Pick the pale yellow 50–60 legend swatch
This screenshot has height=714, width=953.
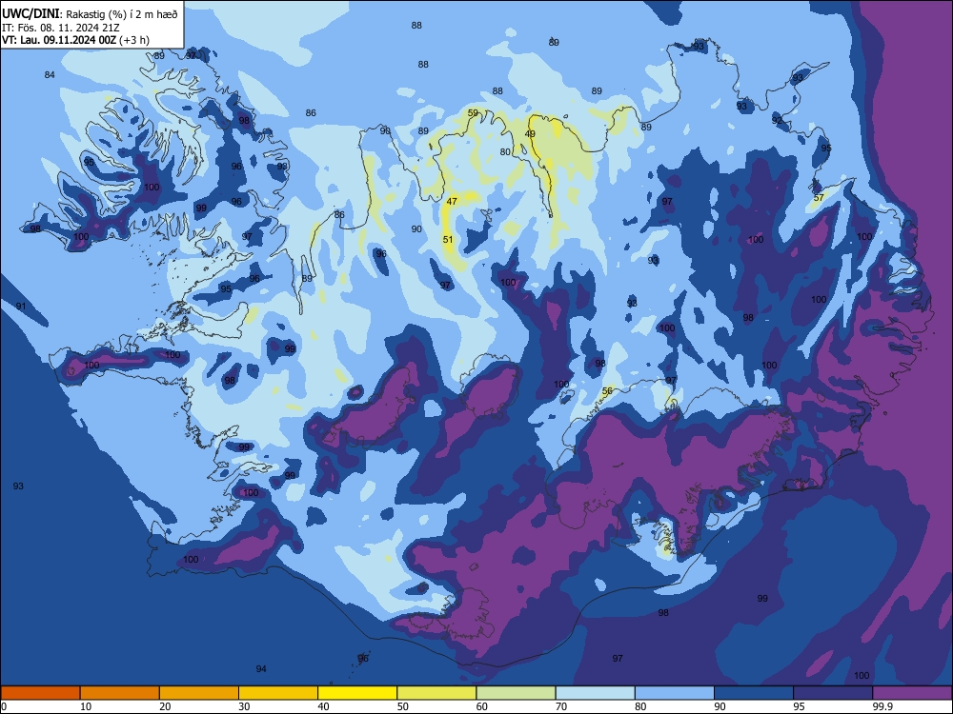click(x=437, y=693)
